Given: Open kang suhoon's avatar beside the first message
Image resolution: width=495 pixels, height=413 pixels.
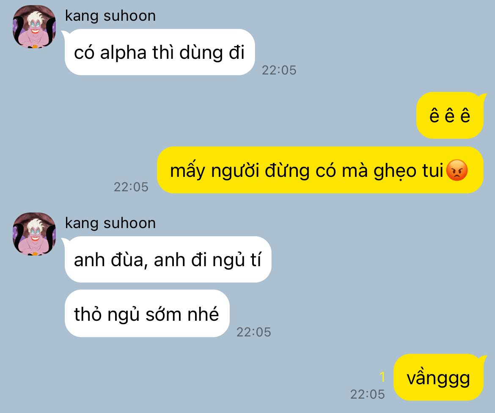Looking at the screenshot, I should tap(34, 27).
